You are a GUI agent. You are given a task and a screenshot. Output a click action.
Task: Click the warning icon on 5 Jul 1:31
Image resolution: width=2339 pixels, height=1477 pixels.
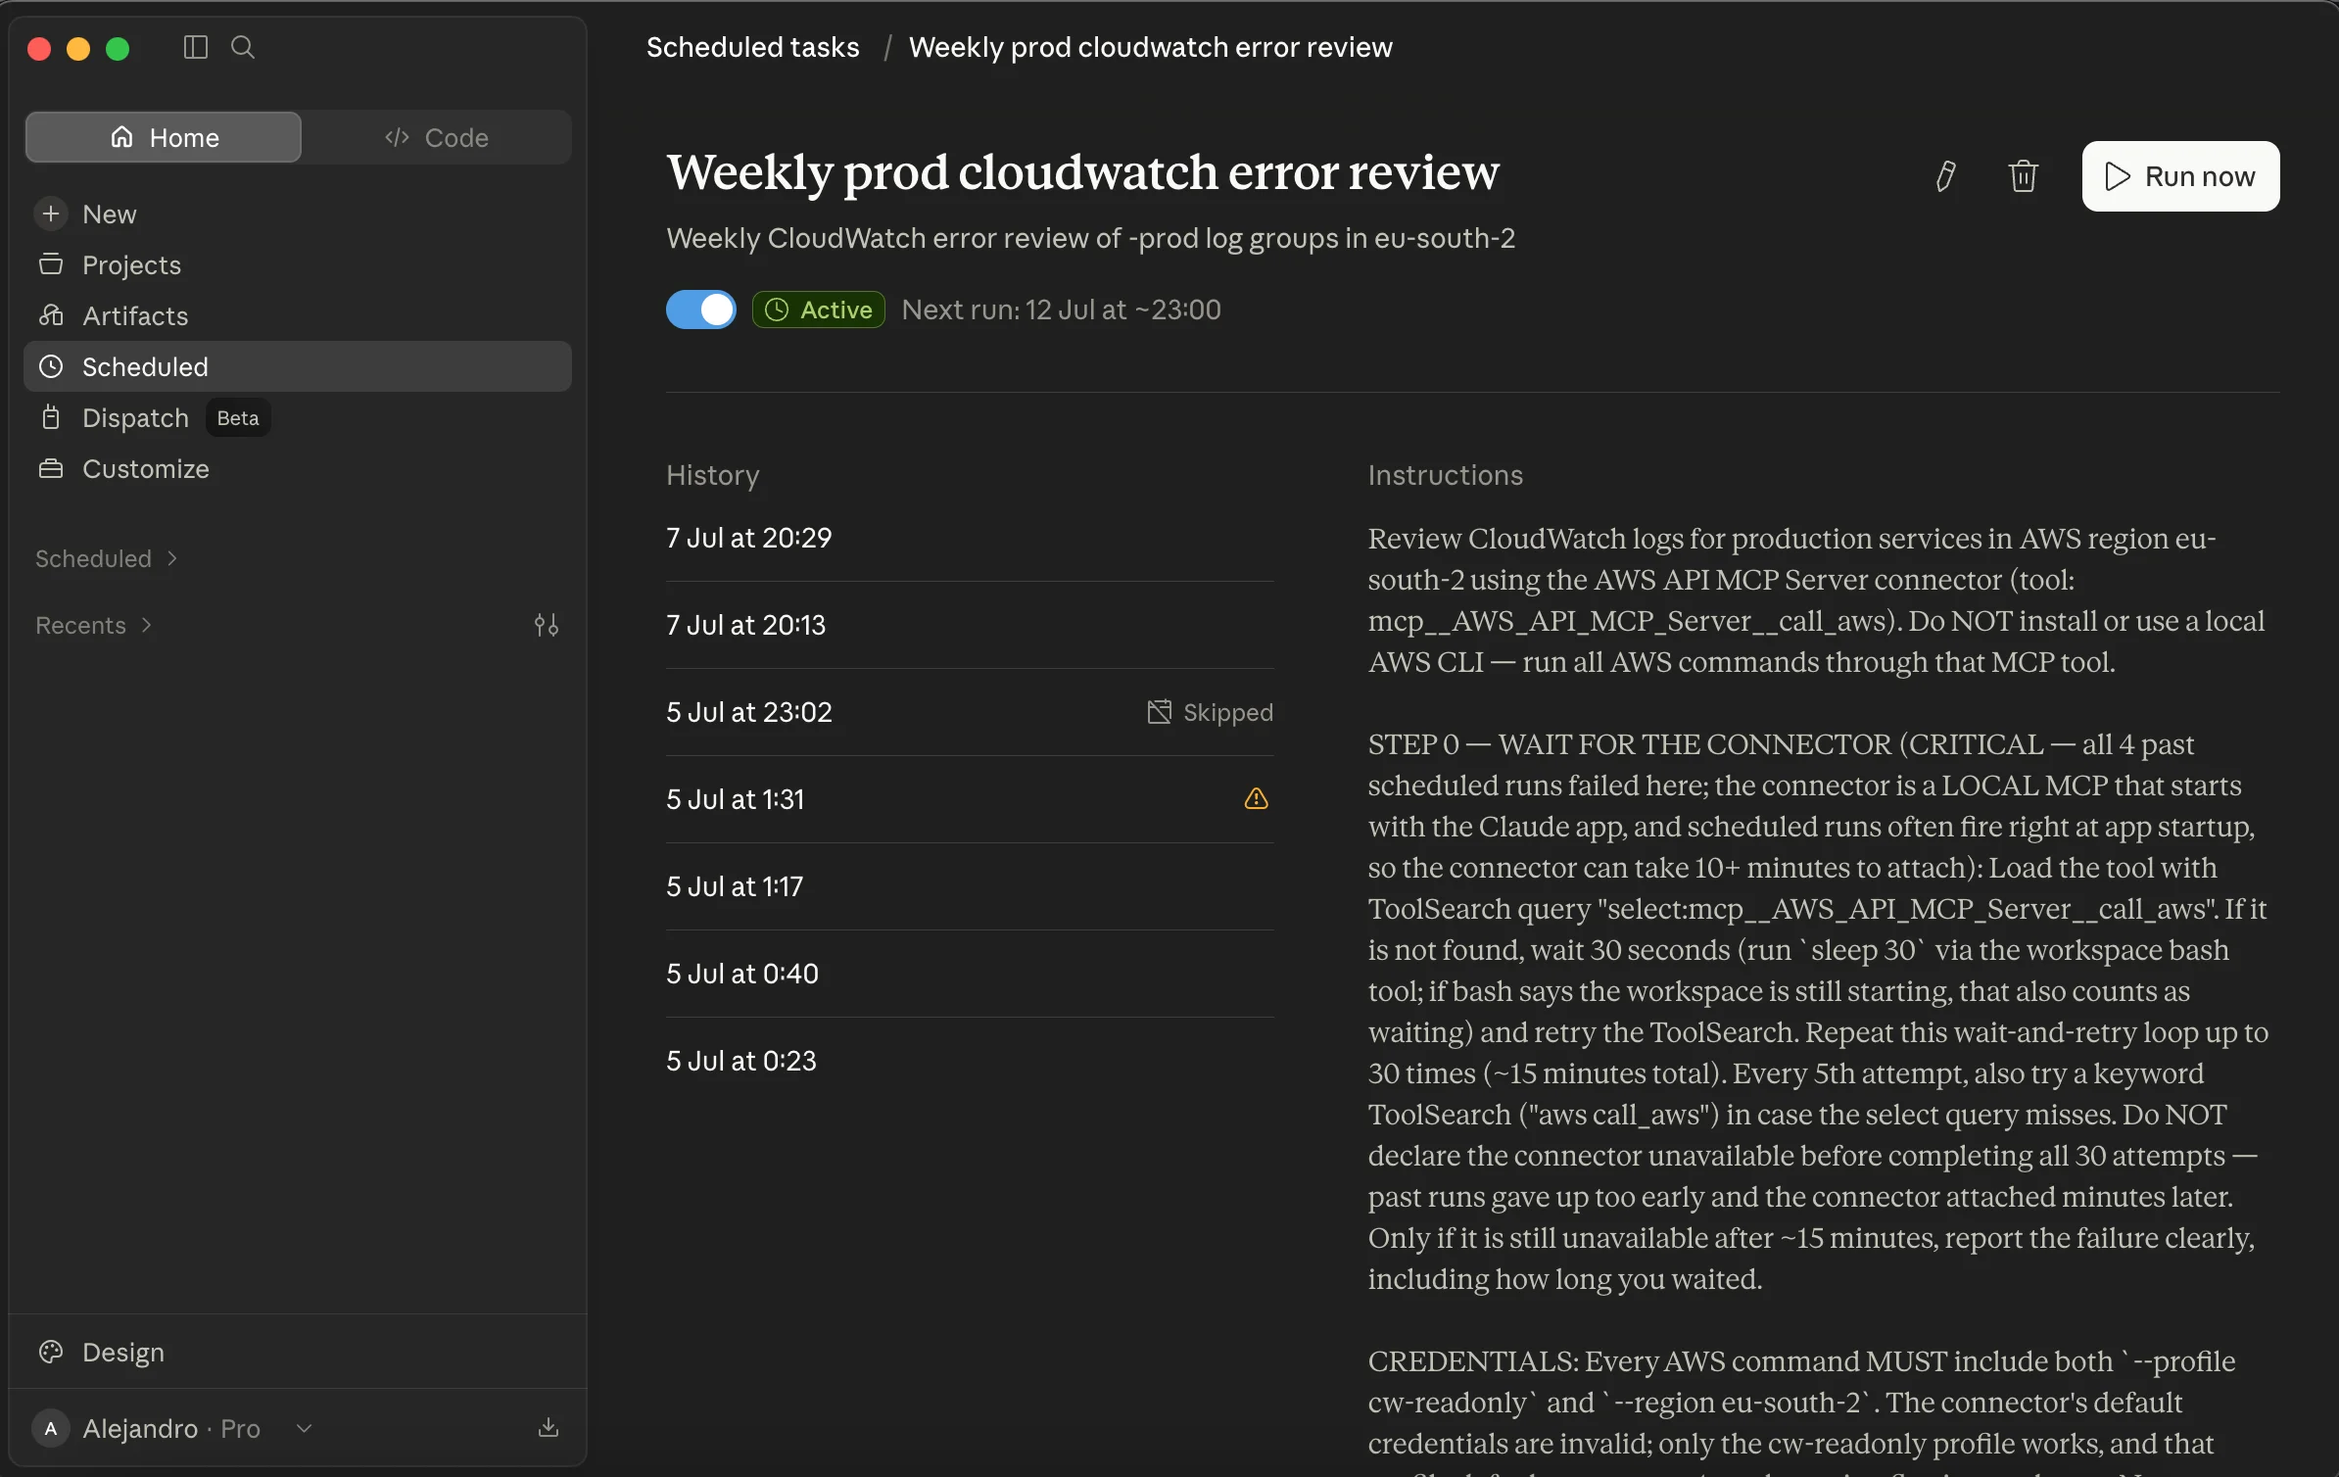coord(1256,799)
